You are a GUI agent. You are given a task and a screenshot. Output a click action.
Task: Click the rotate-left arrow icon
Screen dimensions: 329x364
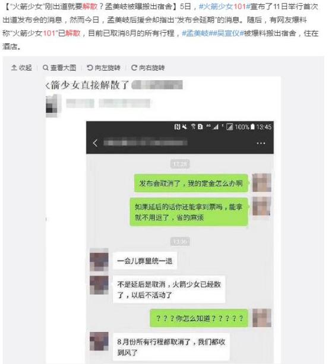[x=90, y=68]
